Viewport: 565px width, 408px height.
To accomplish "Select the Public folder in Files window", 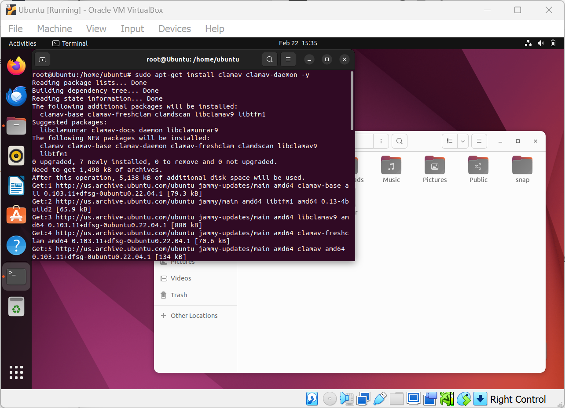I will click(x=478, y=169).
